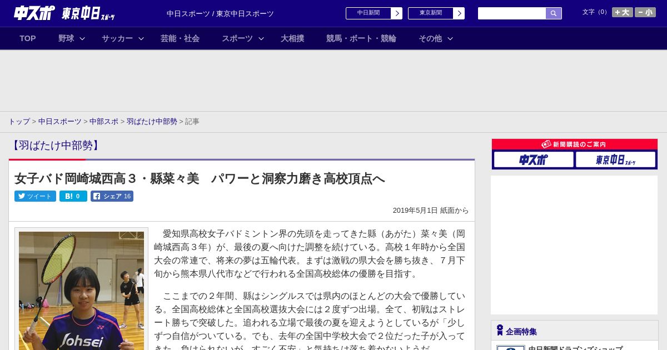Share article via Twitter ツイート button
667x350 pixels.
(x=35, y=196)
